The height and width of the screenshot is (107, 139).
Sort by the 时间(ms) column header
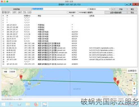[x=27, y=16]
